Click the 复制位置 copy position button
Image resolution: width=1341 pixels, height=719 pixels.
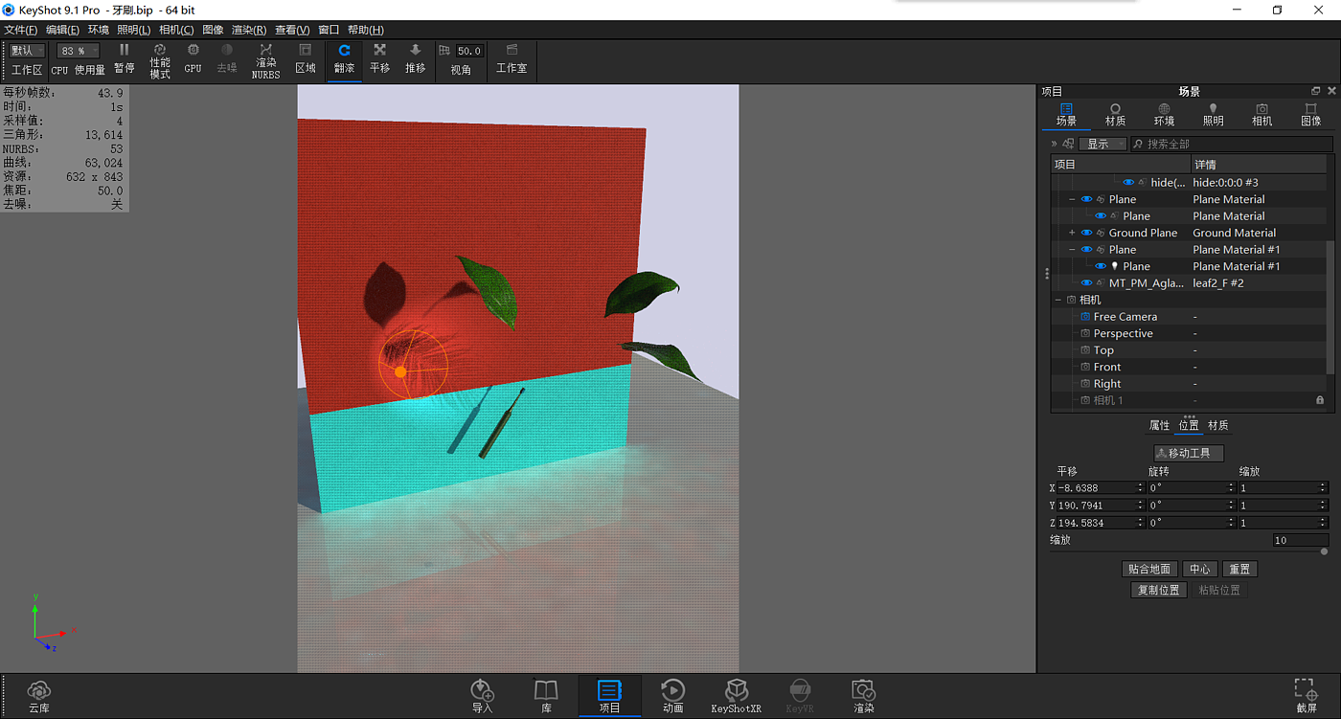click(x=1158, y=590)
